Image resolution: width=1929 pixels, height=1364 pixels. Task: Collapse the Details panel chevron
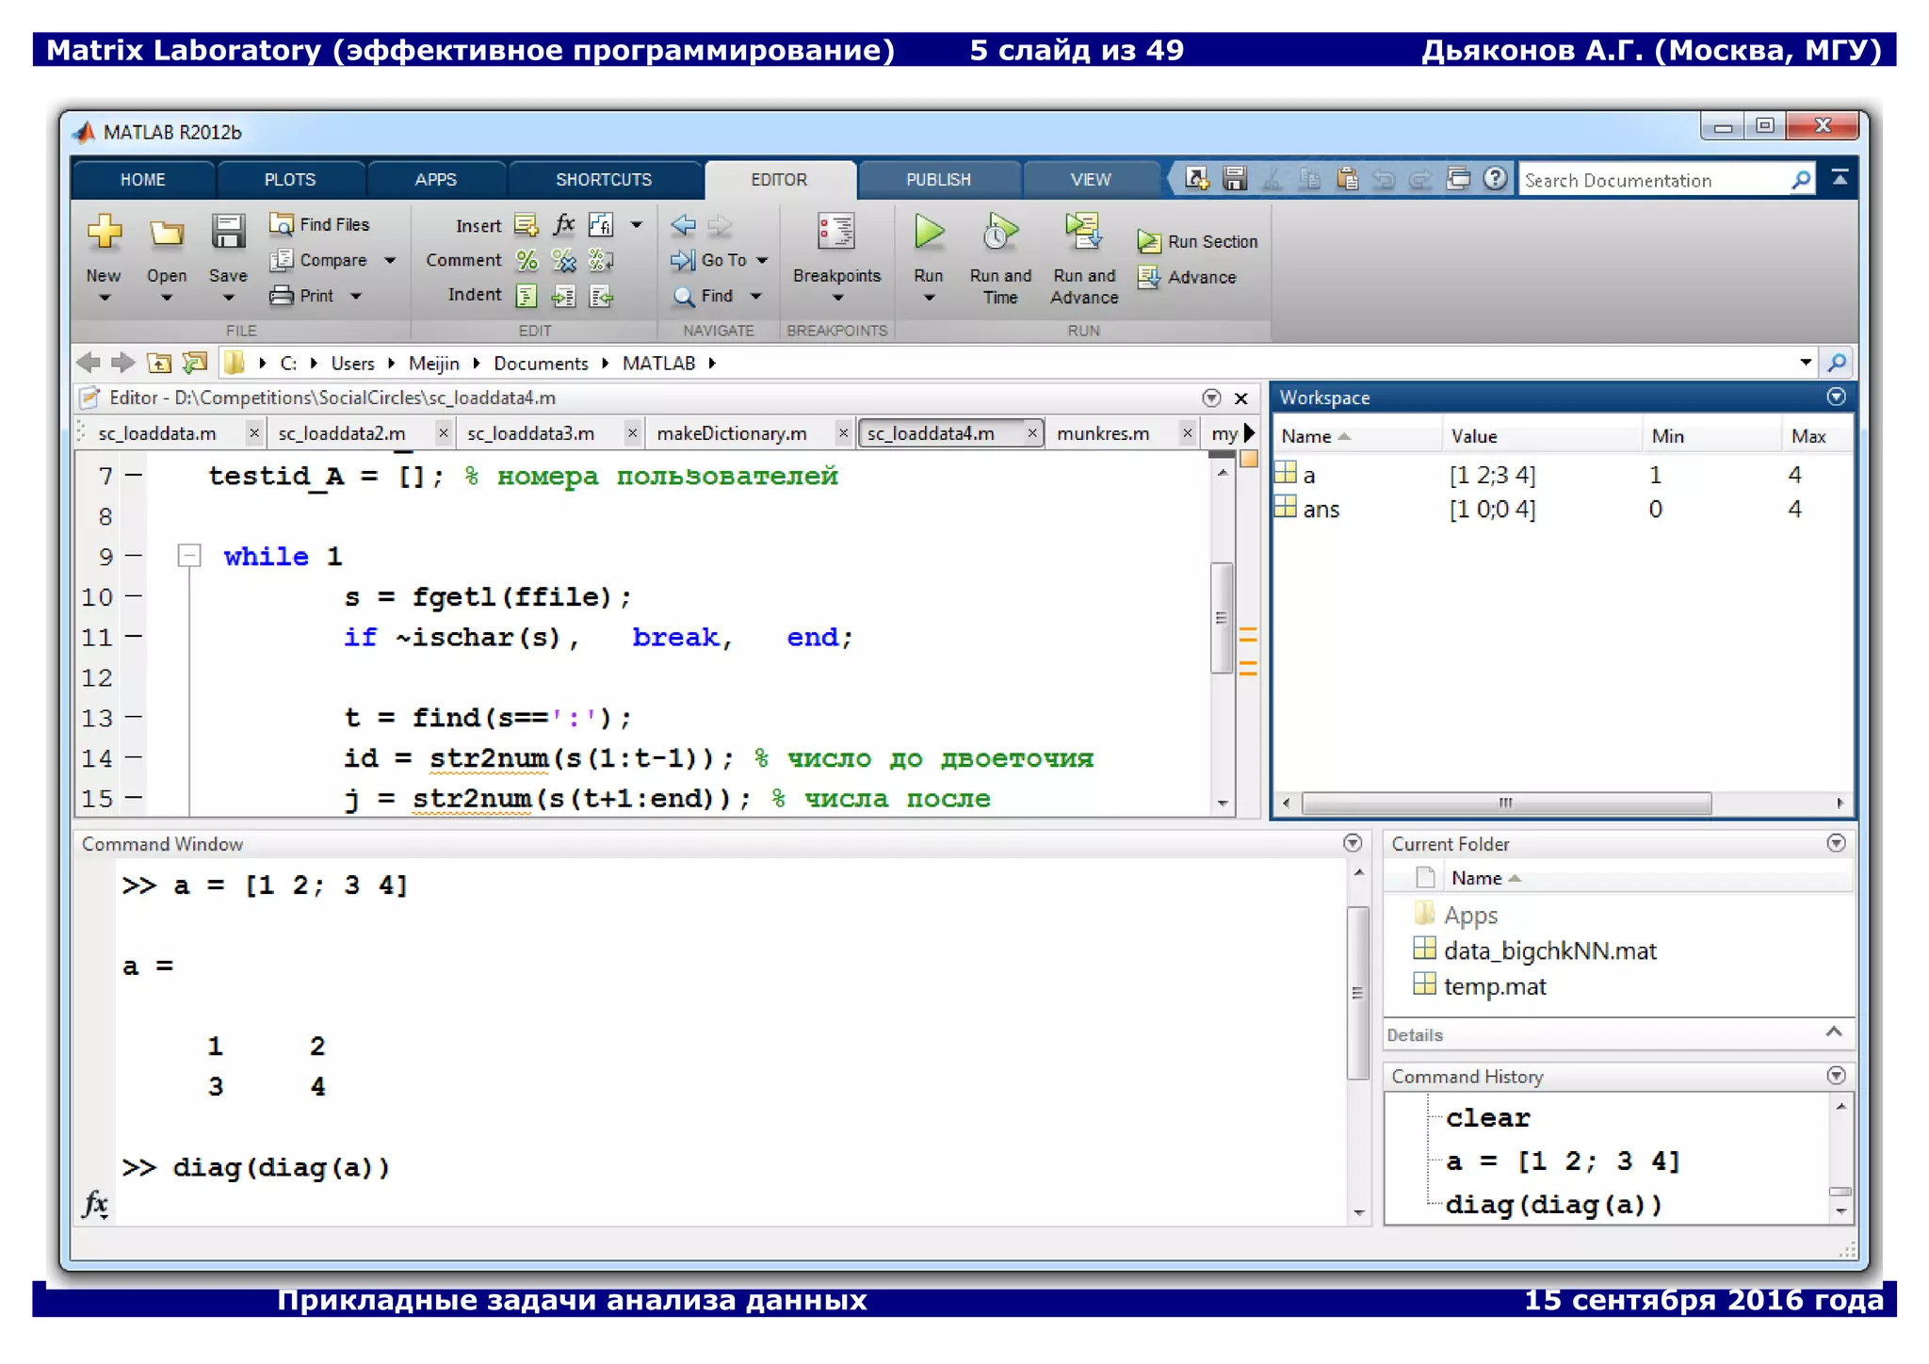pos(1833,1033)
